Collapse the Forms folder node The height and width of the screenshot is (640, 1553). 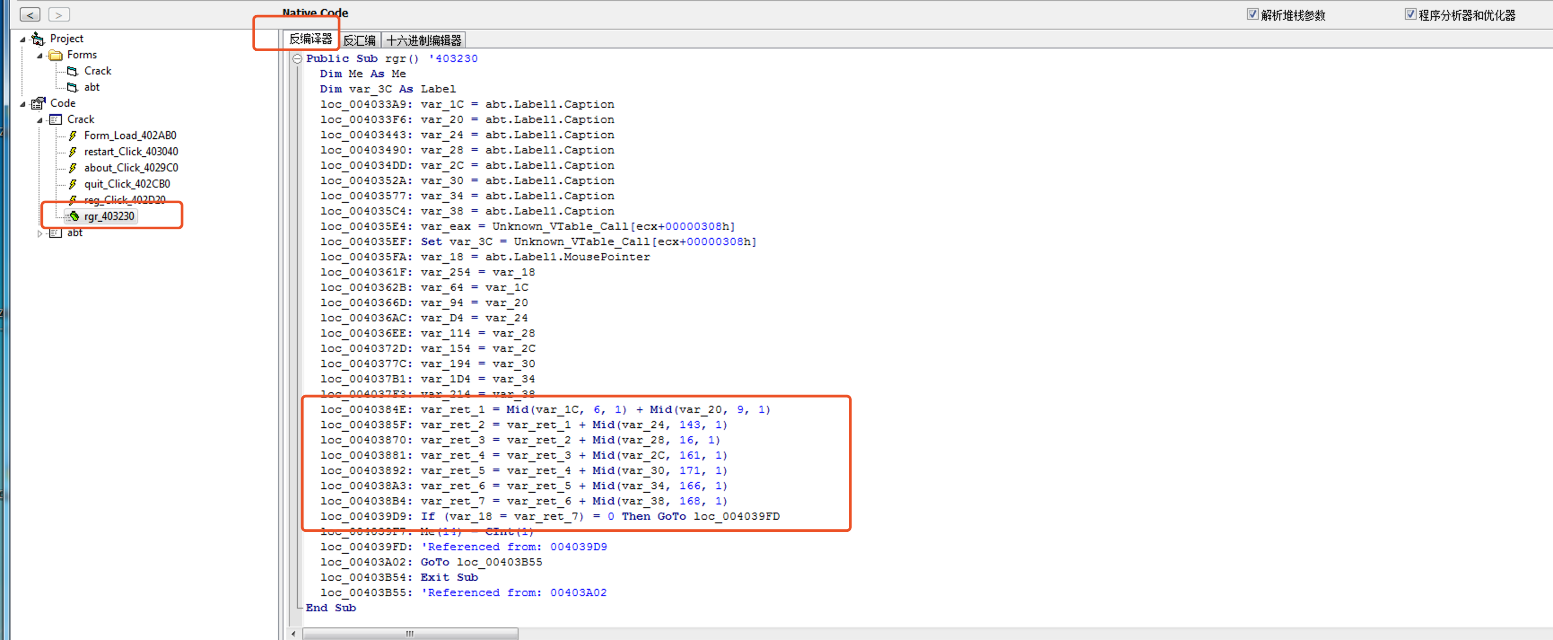[40, 56]
